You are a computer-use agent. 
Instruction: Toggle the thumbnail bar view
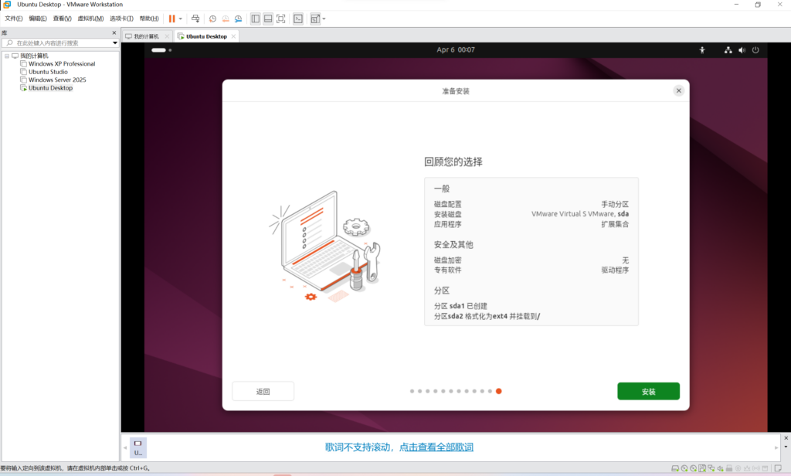coord(268,19)
